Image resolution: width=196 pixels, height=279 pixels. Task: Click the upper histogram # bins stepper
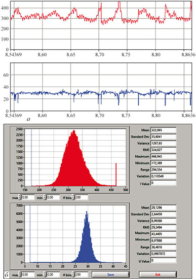[x=73, y=197]
